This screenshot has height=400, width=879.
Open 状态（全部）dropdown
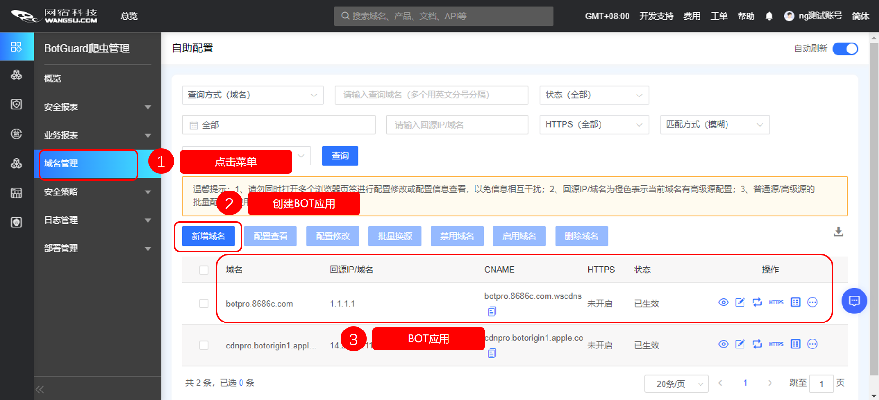594,95
